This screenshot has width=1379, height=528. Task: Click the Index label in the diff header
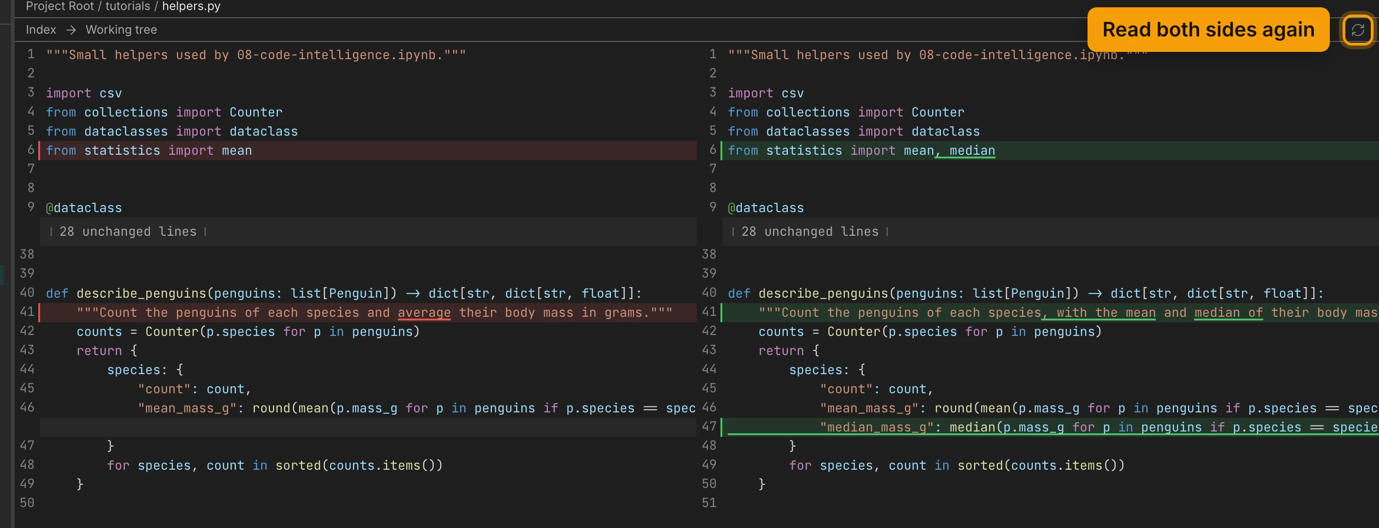(41, 30)
